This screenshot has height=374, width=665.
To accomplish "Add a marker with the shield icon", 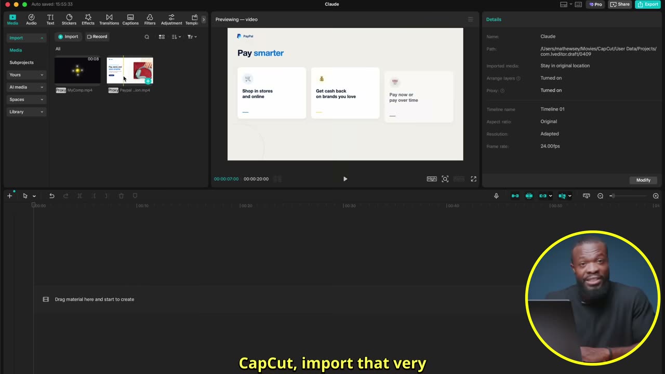I will click(x=135, y=196).
